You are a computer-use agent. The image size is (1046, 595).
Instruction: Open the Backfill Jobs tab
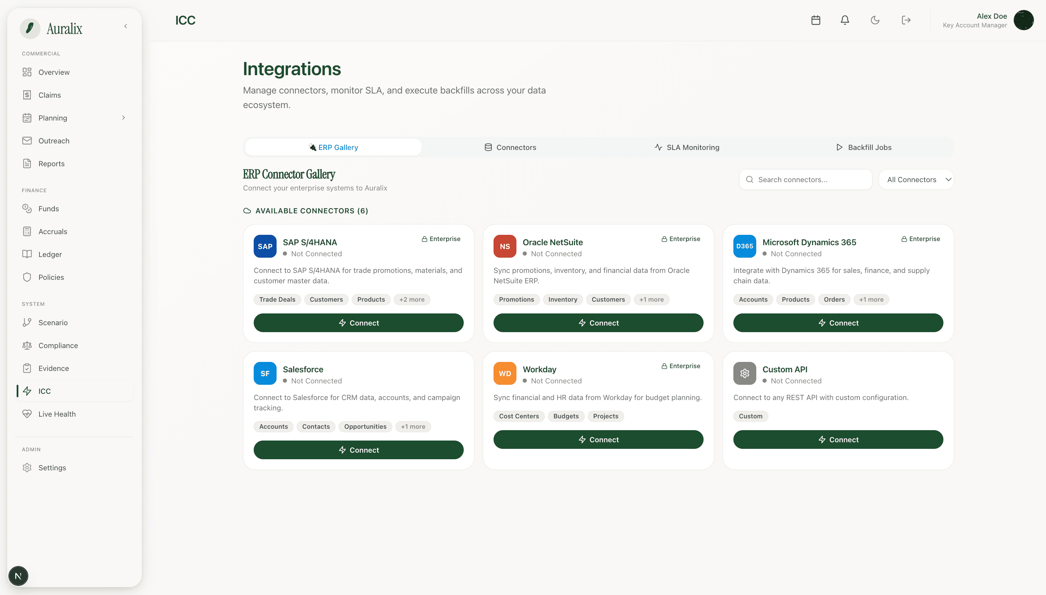click(863, 147)
